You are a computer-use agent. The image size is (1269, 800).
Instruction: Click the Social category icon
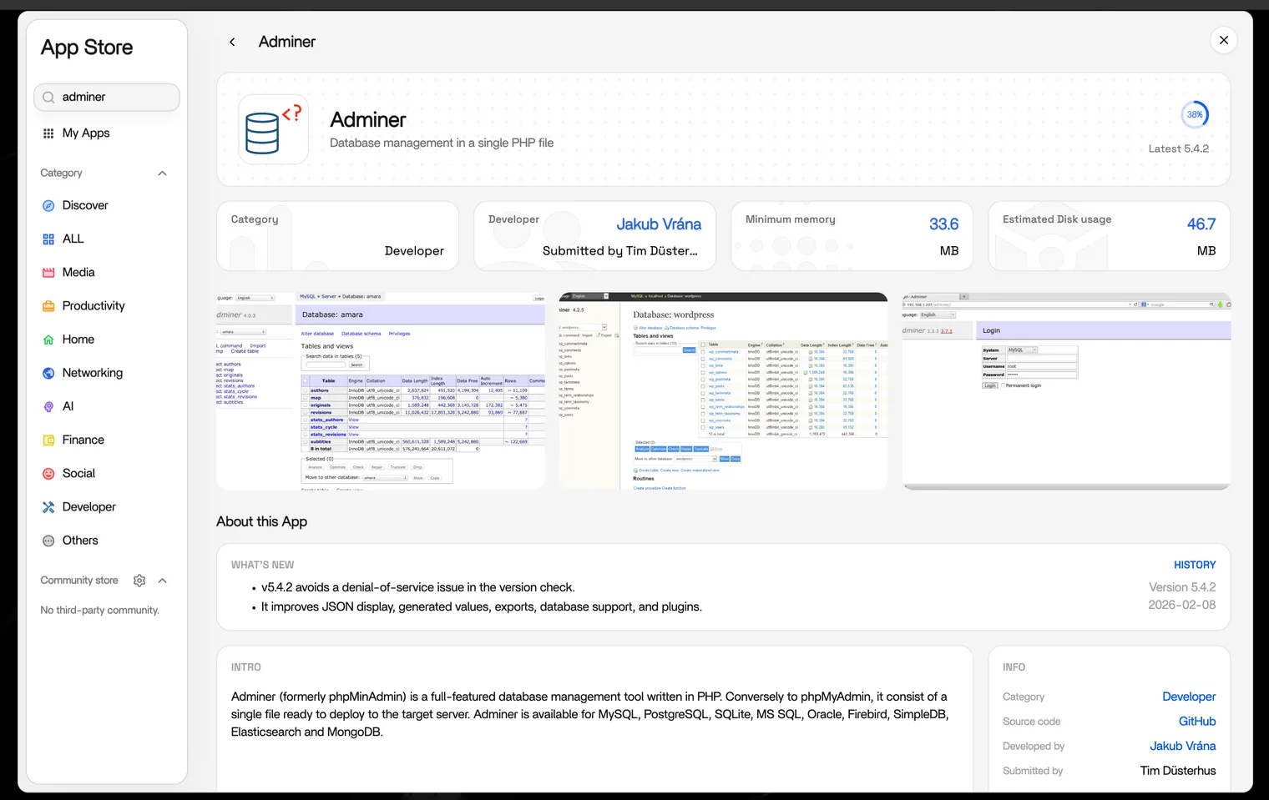(48, 474)
